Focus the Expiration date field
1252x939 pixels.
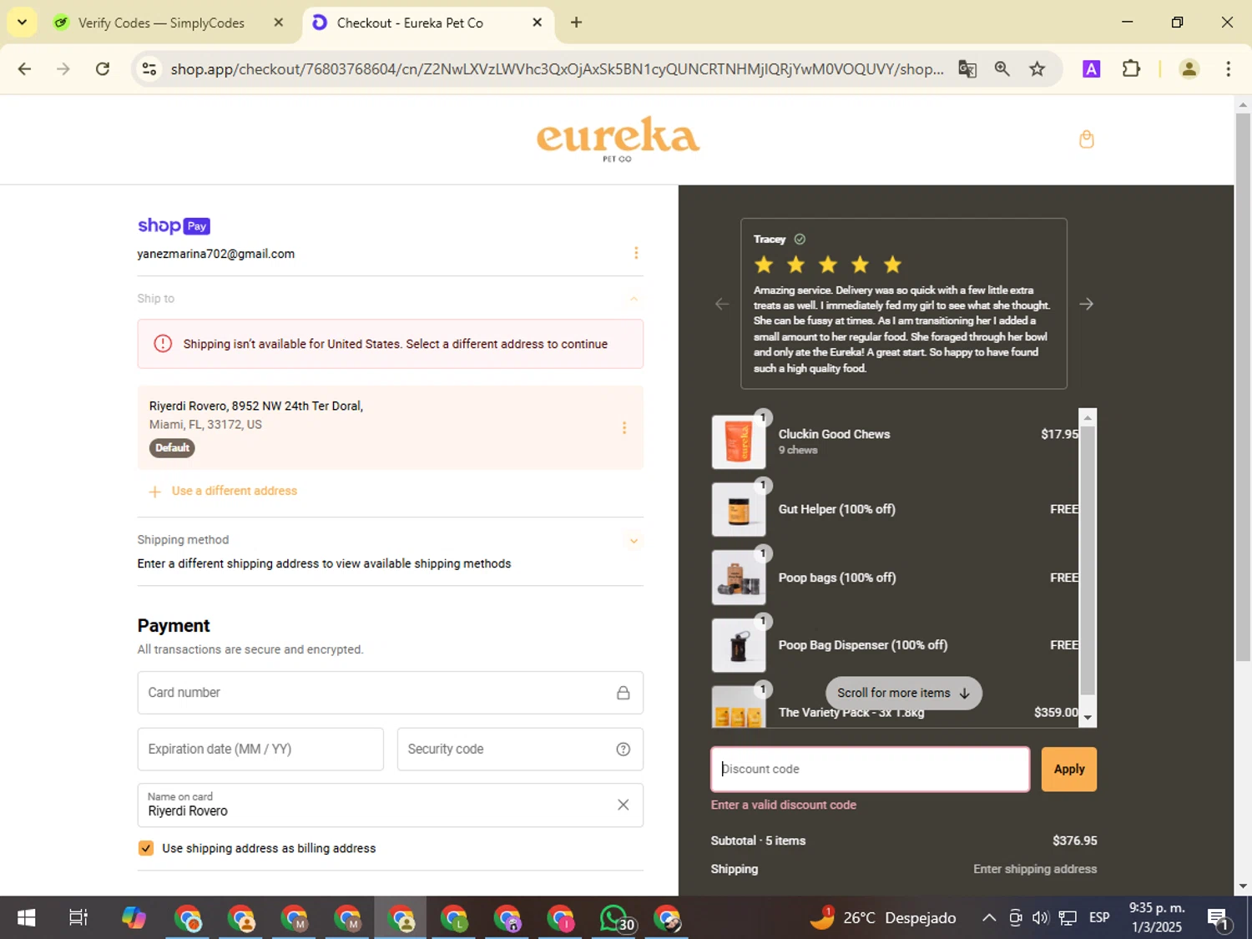(x=260, y=750)
